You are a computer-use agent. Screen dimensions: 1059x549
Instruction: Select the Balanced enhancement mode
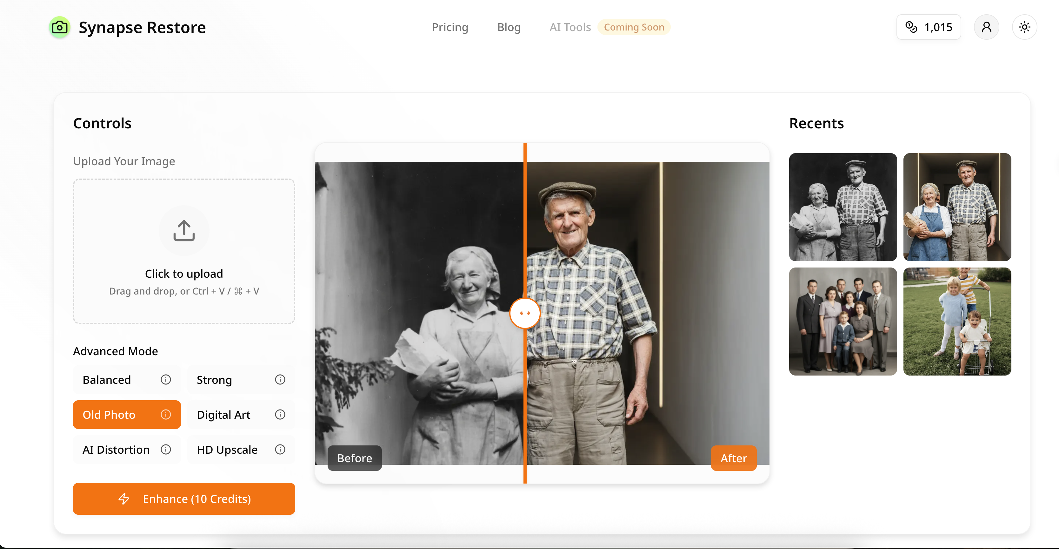point(107,379)
